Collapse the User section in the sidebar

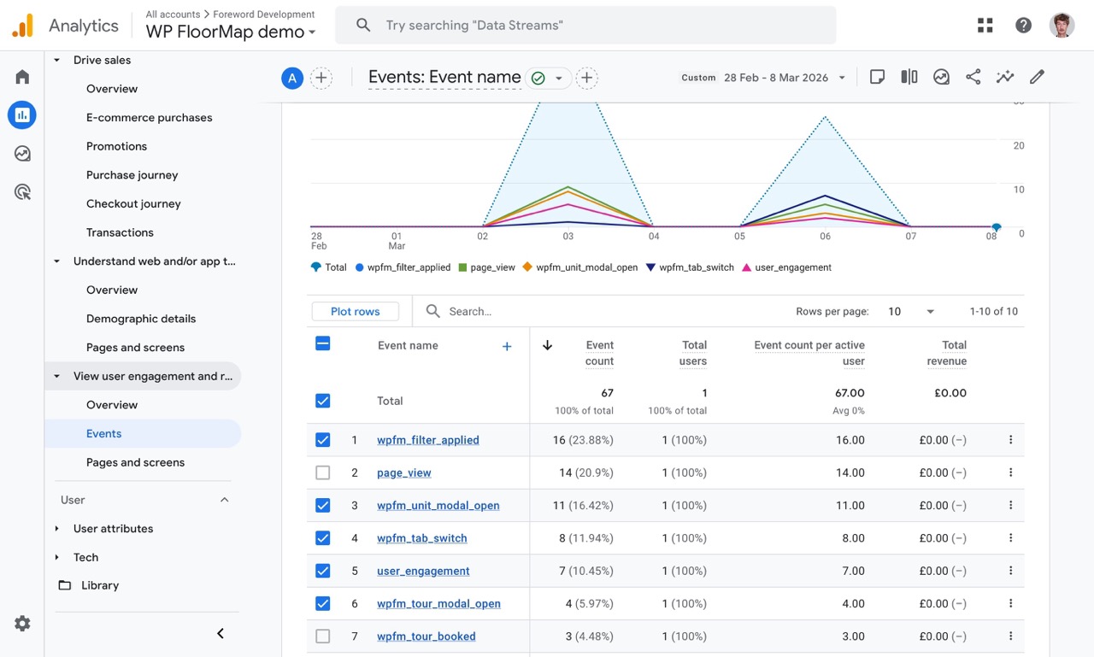coord(224,500)
